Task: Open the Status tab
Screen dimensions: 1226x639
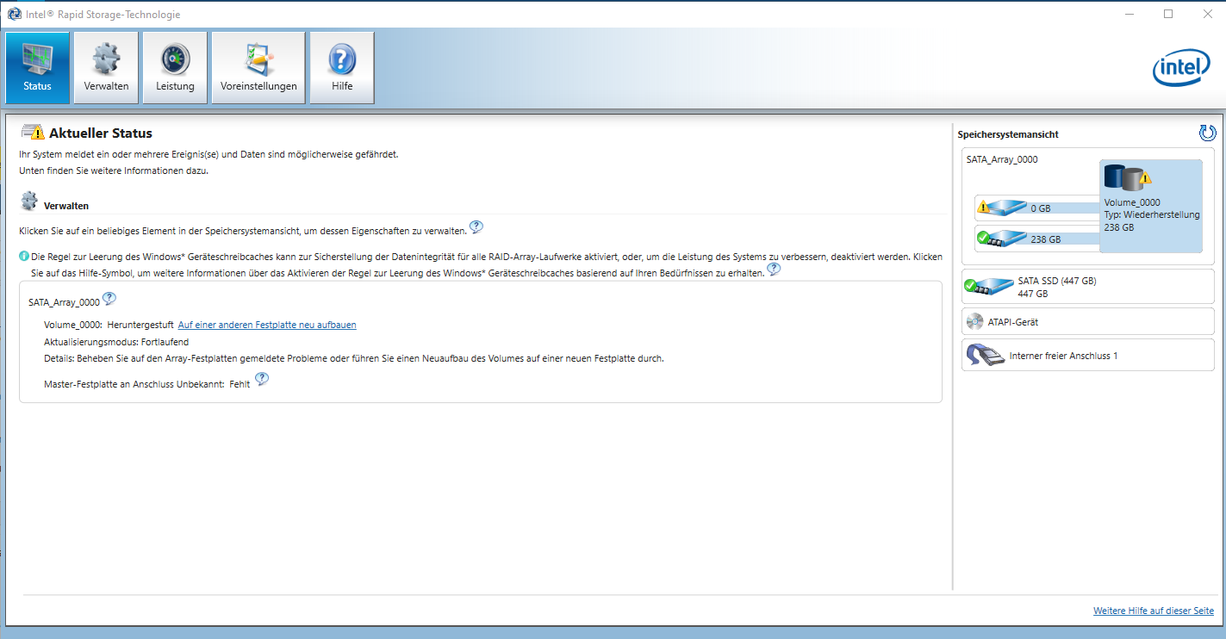Action: [38, 67]
